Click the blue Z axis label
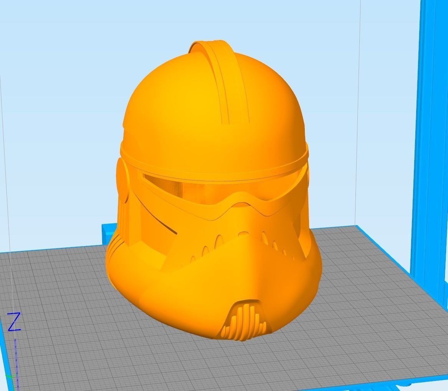This screenshot has height=391, width=448. (x=14, y=322)
